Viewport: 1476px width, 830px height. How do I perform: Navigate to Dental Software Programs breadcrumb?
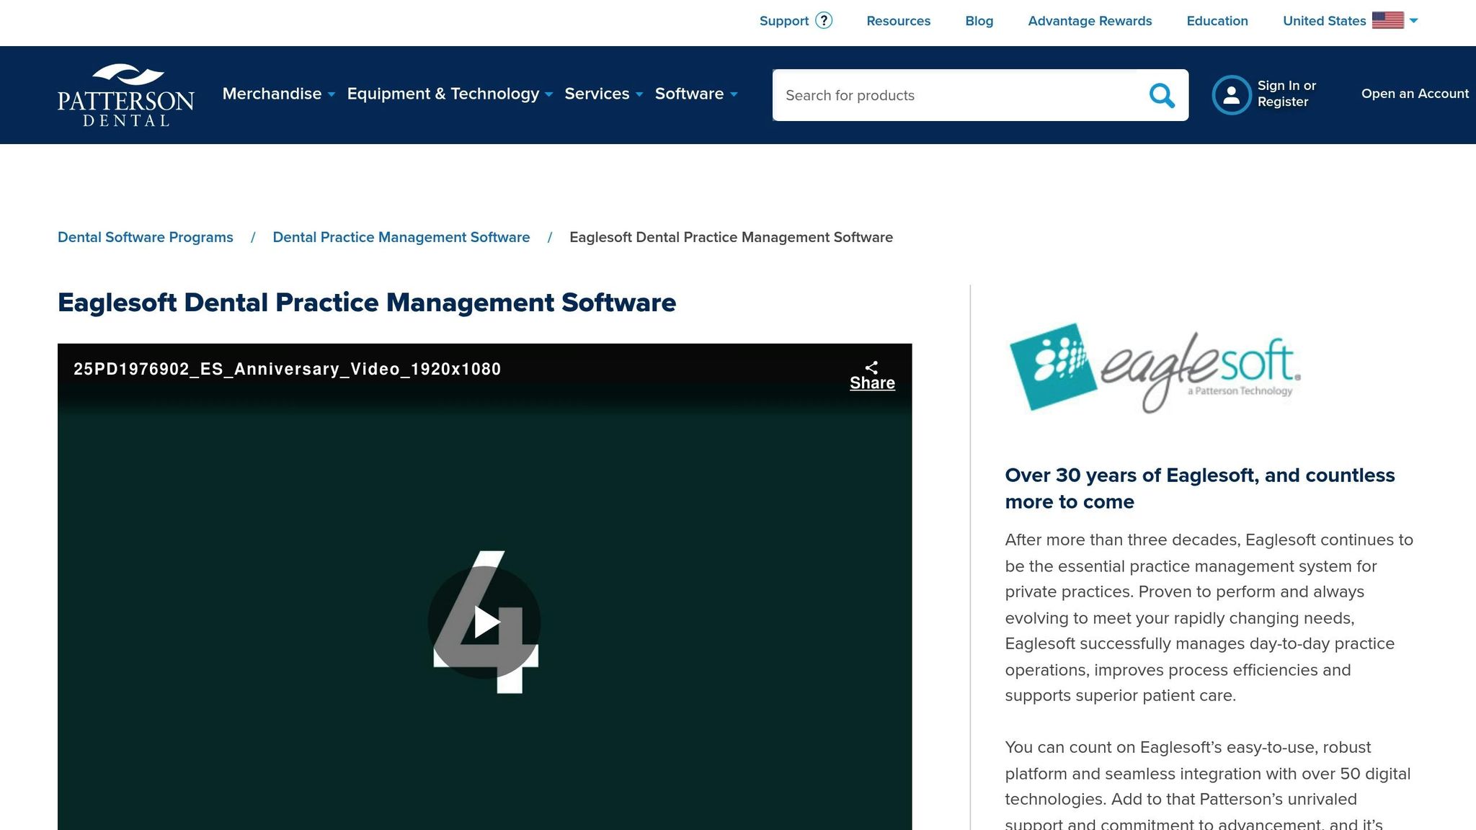pyautogui.click(x=145, y=237)
